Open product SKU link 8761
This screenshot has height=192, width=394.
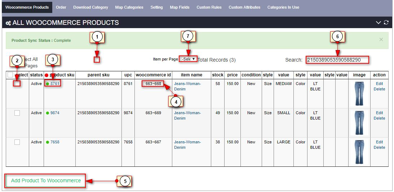tap(55, 84)
